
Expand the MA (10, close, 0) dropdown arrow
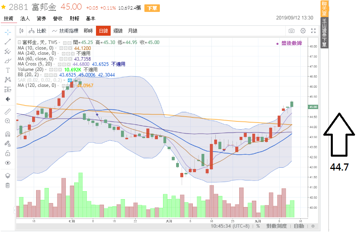(x=56, y=48)
